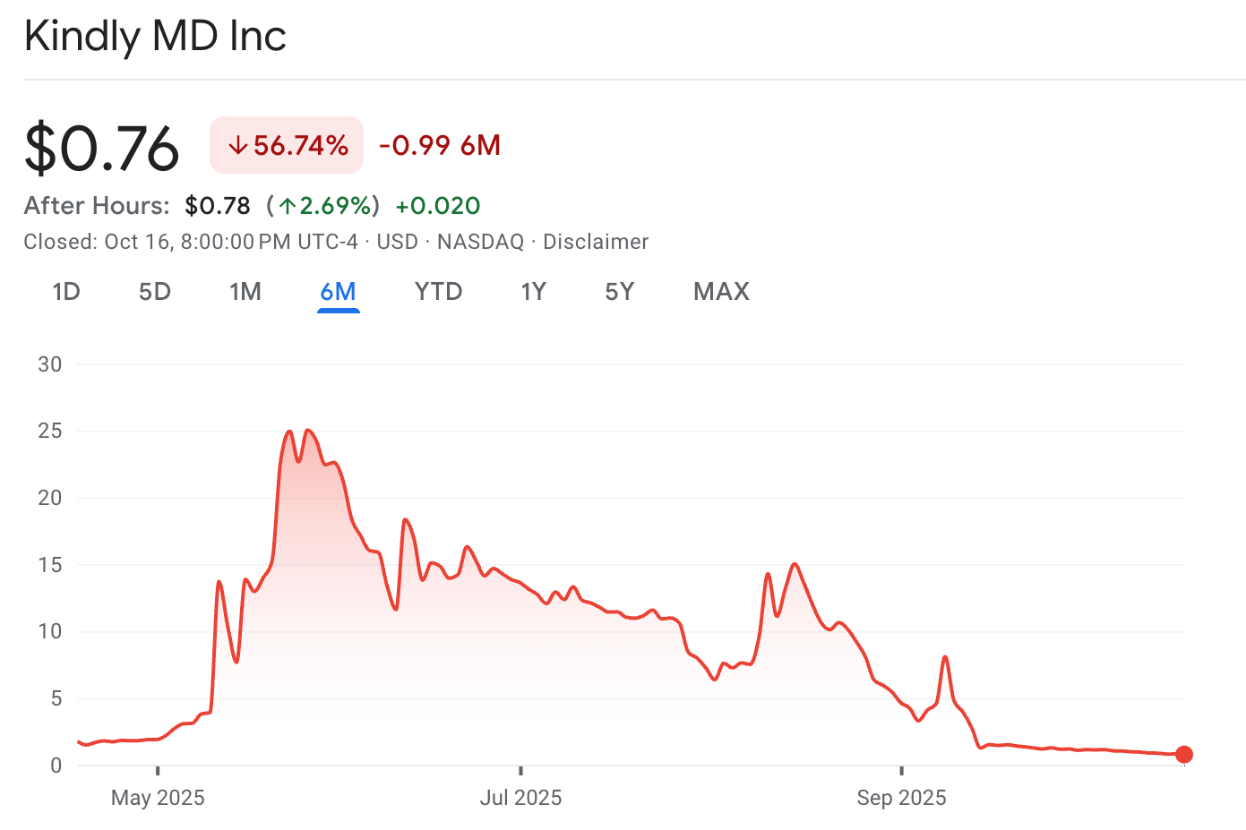Switch to the 5D time range

coord(154,291)
